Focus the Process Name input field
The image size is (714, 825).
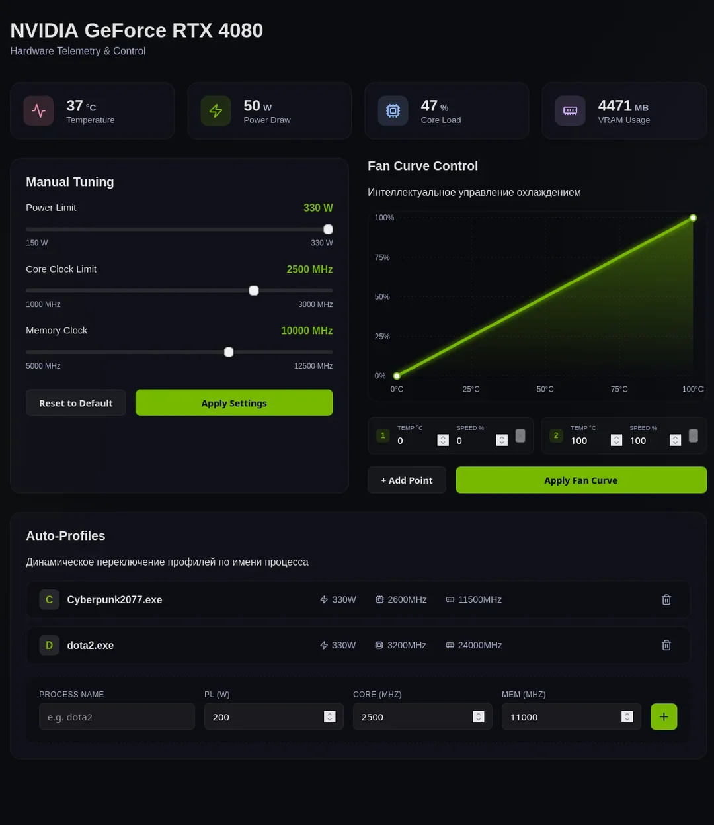coord(117,716)
